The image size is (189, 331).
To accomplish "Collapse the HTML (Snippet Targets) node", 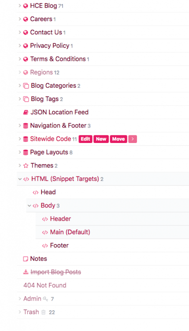I will pyautogui.click(x=20, y=179).
